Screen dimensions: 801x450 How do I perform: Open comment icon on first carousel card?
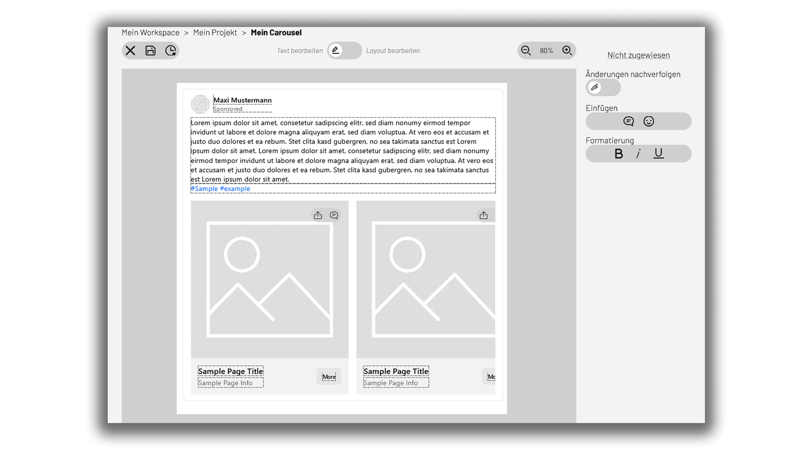(334, 215)
